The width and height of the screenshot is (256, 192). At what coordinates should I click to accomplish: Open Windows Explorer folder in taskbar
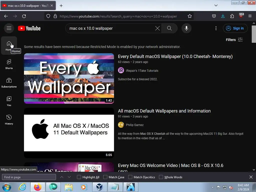(x=69, y=187)
